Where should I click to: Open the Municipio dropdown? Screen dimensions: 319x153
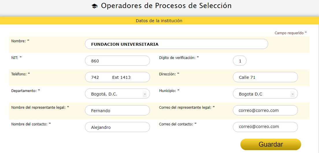point(265,94)
